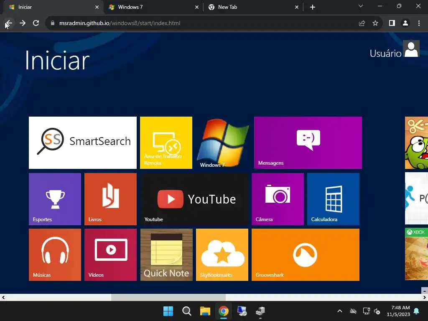Share this page using the share icon
428x321 pixels.
click(362, 23)
